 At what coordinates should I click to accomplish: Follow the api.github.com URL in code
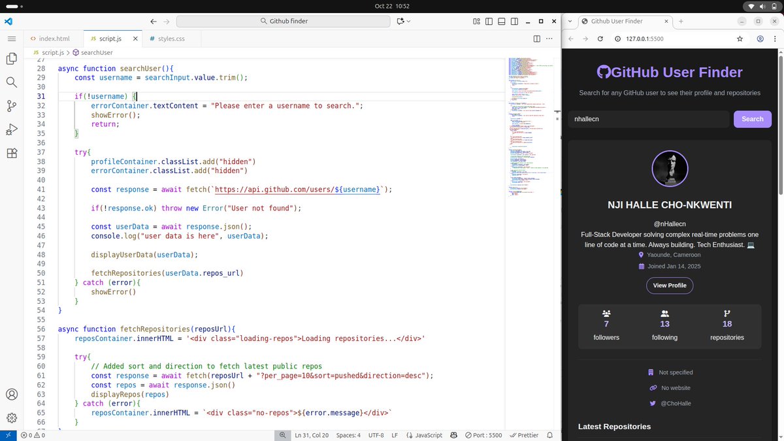[297, 189]
